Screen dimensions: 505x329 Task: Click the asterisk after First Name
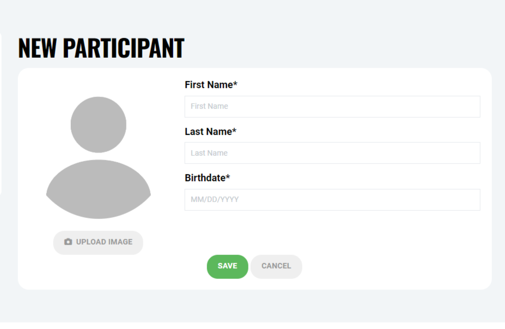pyautogui.click(x=235, y=84)
